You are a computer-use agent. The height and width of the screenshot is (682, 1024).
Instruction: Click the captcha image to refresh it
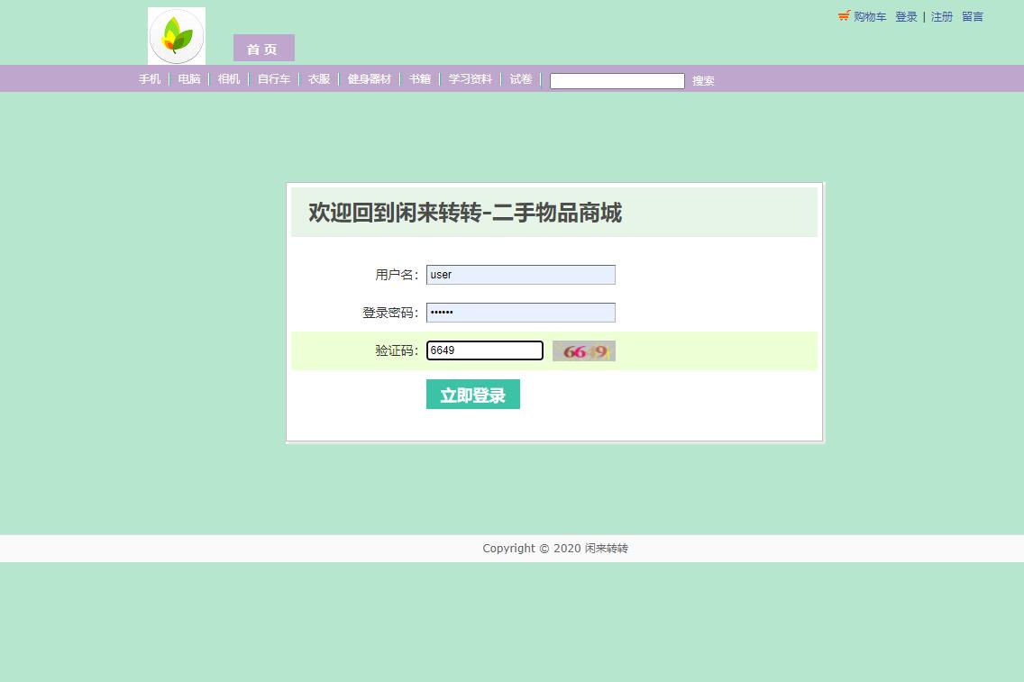click(583, 350)
